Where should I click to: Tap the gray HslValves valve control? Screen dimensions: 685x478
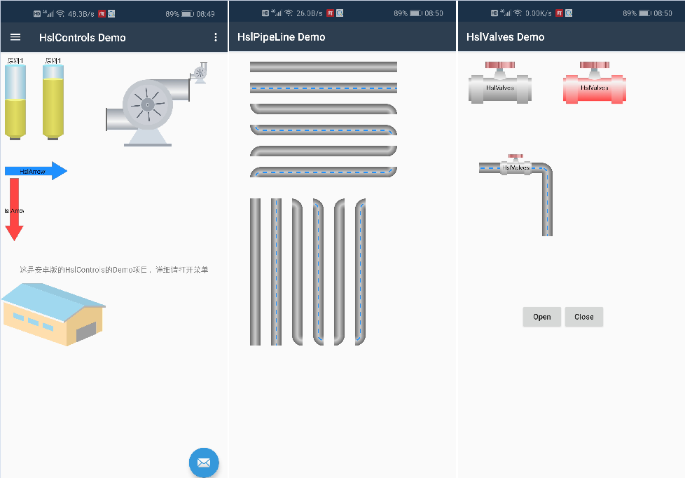tap(499, 86)
